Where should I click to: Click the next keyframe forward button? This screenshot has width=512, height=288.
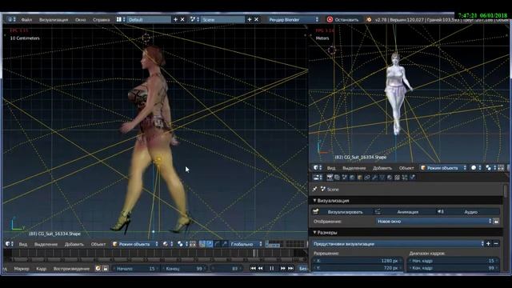[x=282, y=269]
